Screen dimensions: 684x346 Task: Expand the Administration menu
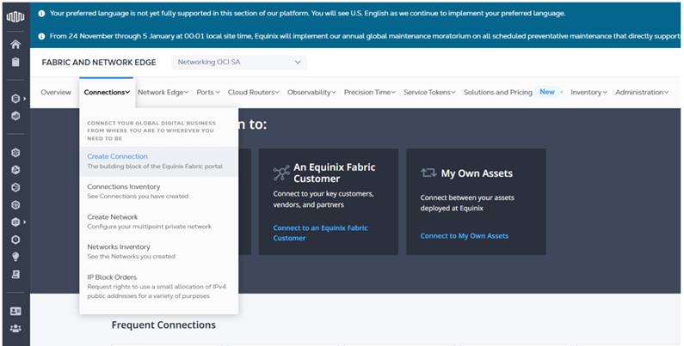click(x=641, y=93)
